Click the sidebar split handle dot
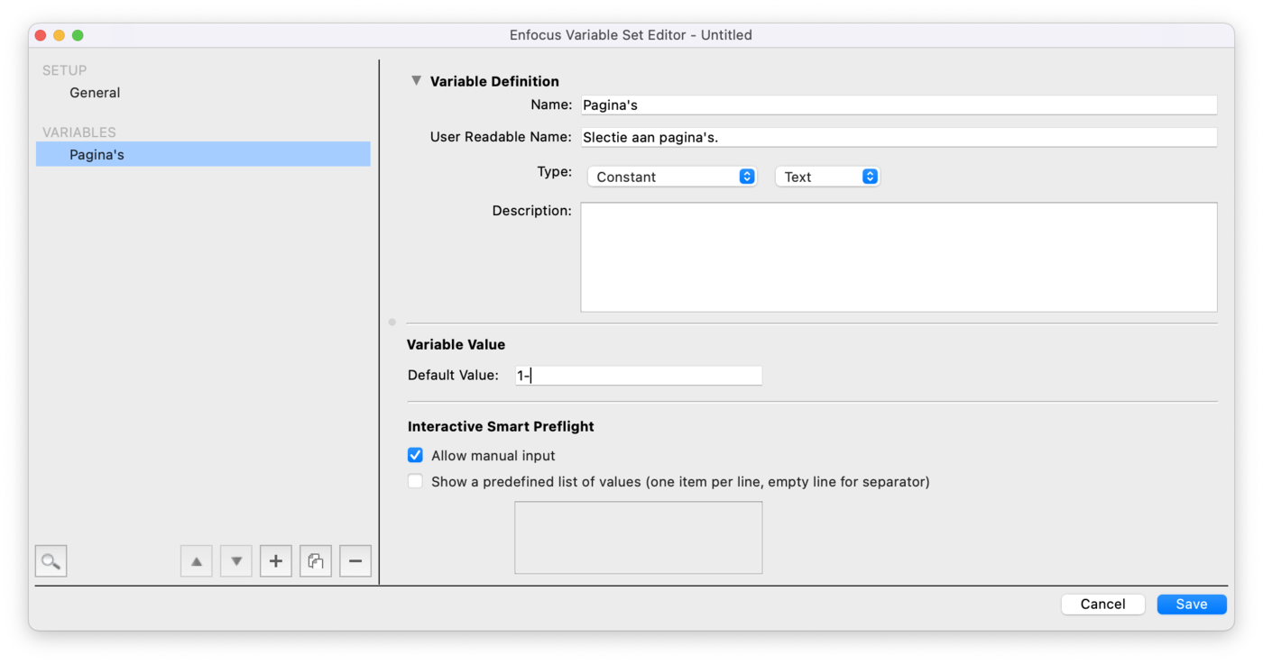The width and height of the screenshot is (1263, 664). [x=392, y=322]
